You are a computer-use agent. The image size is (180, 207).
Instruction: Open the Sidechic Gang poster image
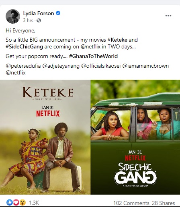pyautogui.click(x=135, y=137)
